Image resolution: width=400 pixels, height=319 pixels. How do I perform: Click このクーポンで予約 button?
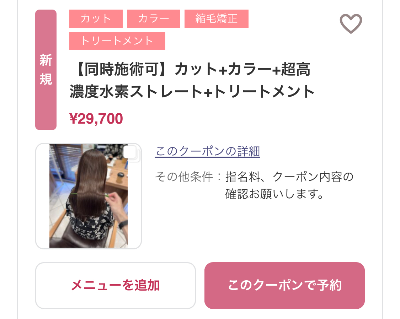click(284, 286)
